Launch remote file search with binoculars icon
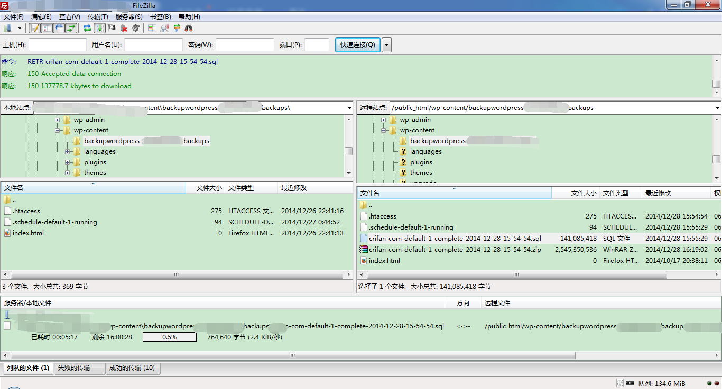This screenshot has width=722, height=389. click(189, 28)
